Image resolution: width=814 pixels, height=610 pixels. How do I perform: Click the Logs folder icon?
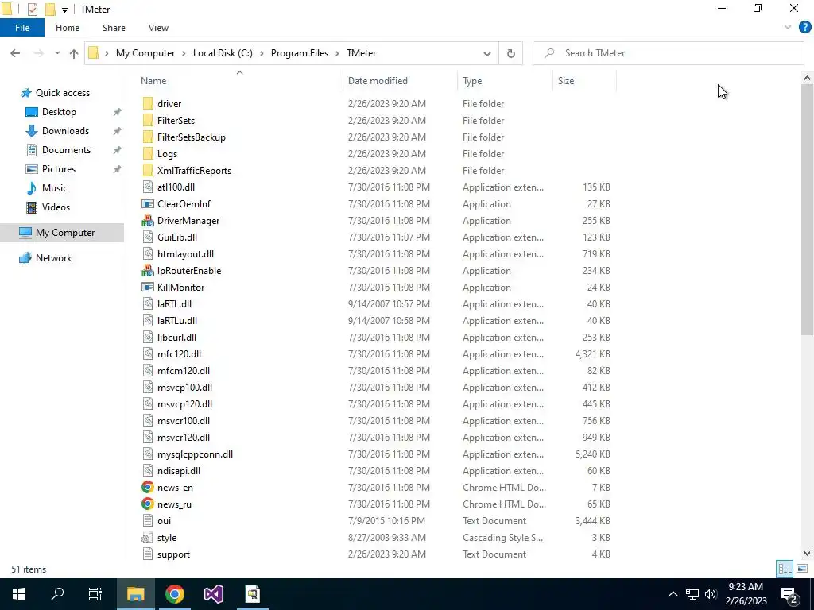click(148, 153)
